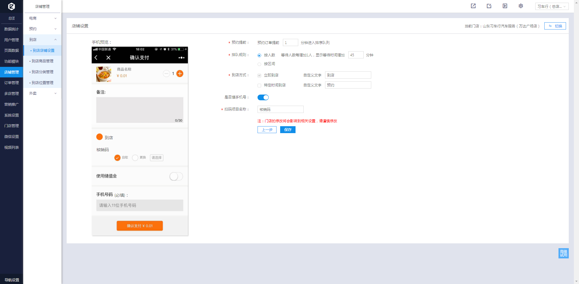Click the custom text field containing 到店
This screenshot has height=284, width=579.
(348, 75)
